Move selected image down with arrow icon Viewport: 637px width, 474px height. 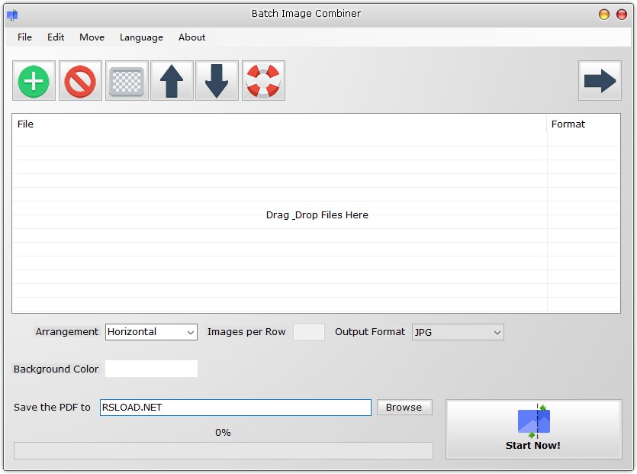click(x=217, y=81)
